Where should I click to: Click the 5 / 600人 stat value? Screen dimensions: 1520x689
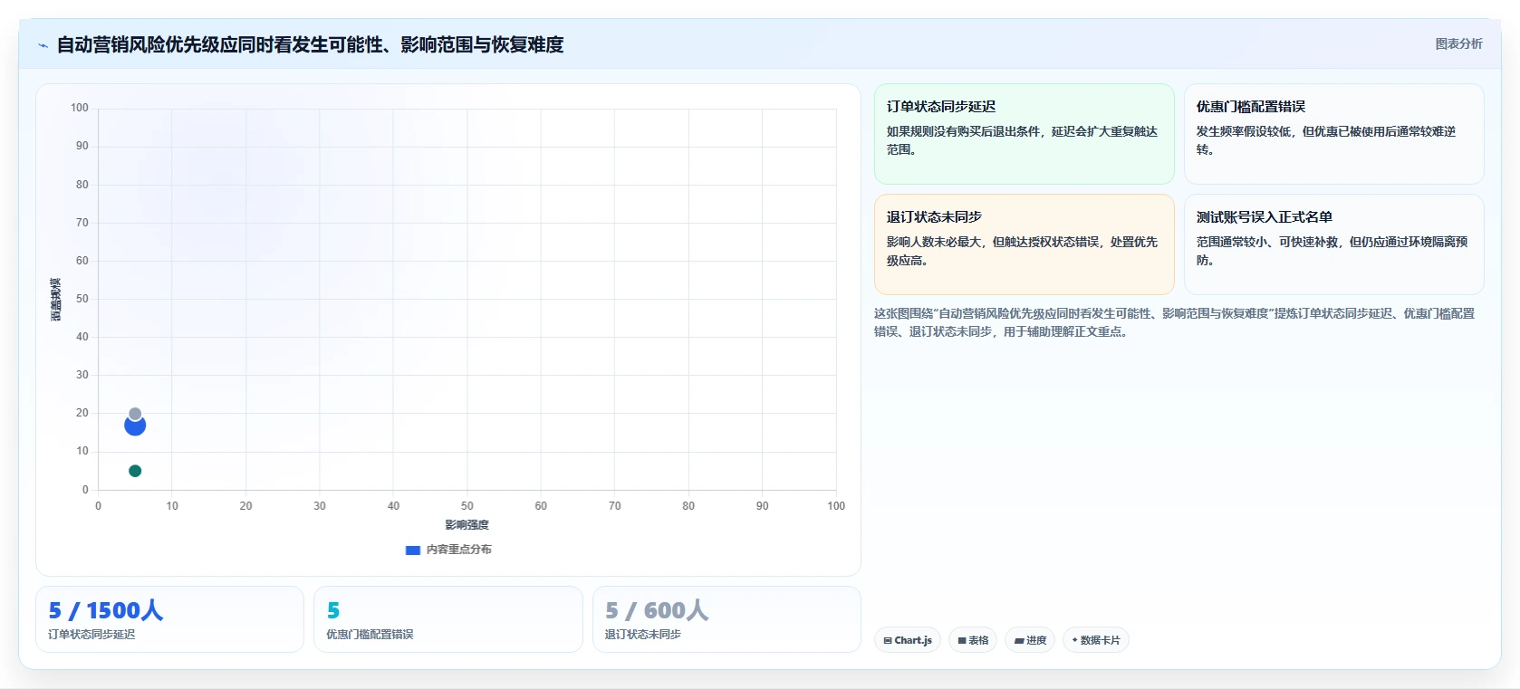pos(657,610)
